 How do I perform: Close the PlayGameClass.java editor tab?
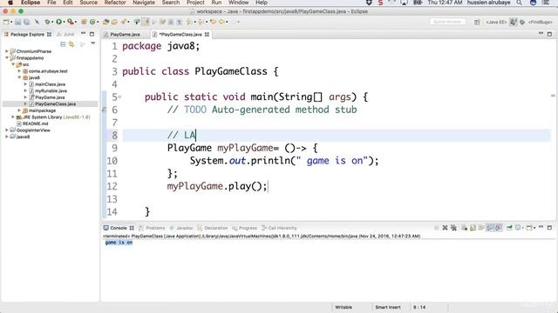coord(207,35)
